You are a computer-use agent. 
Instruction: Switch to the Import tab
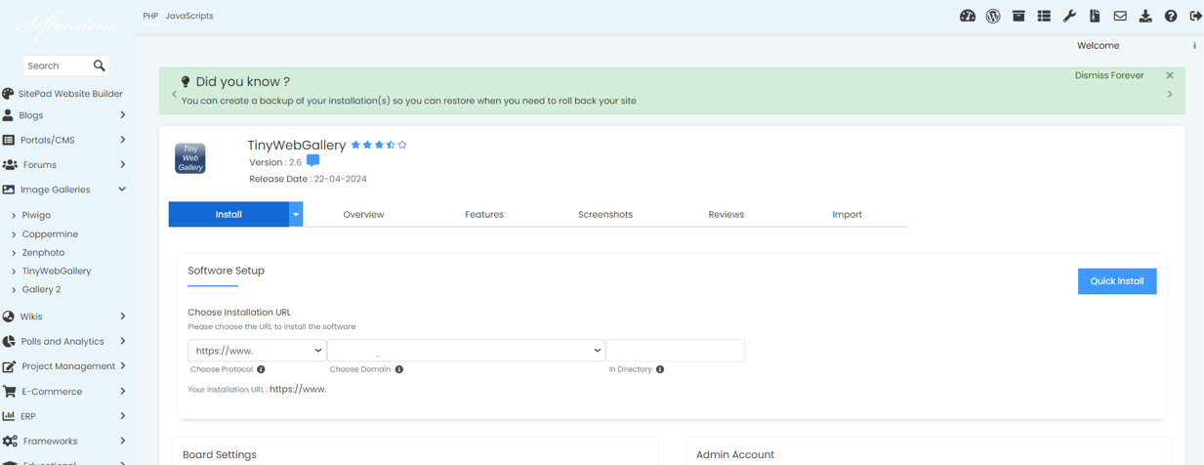pyautogui.click(x=848, y=214)
